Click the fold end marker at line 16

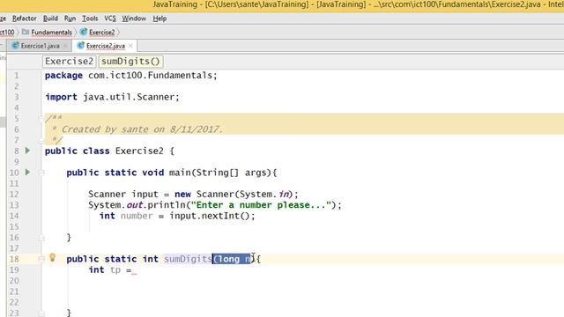coord(41,238)
